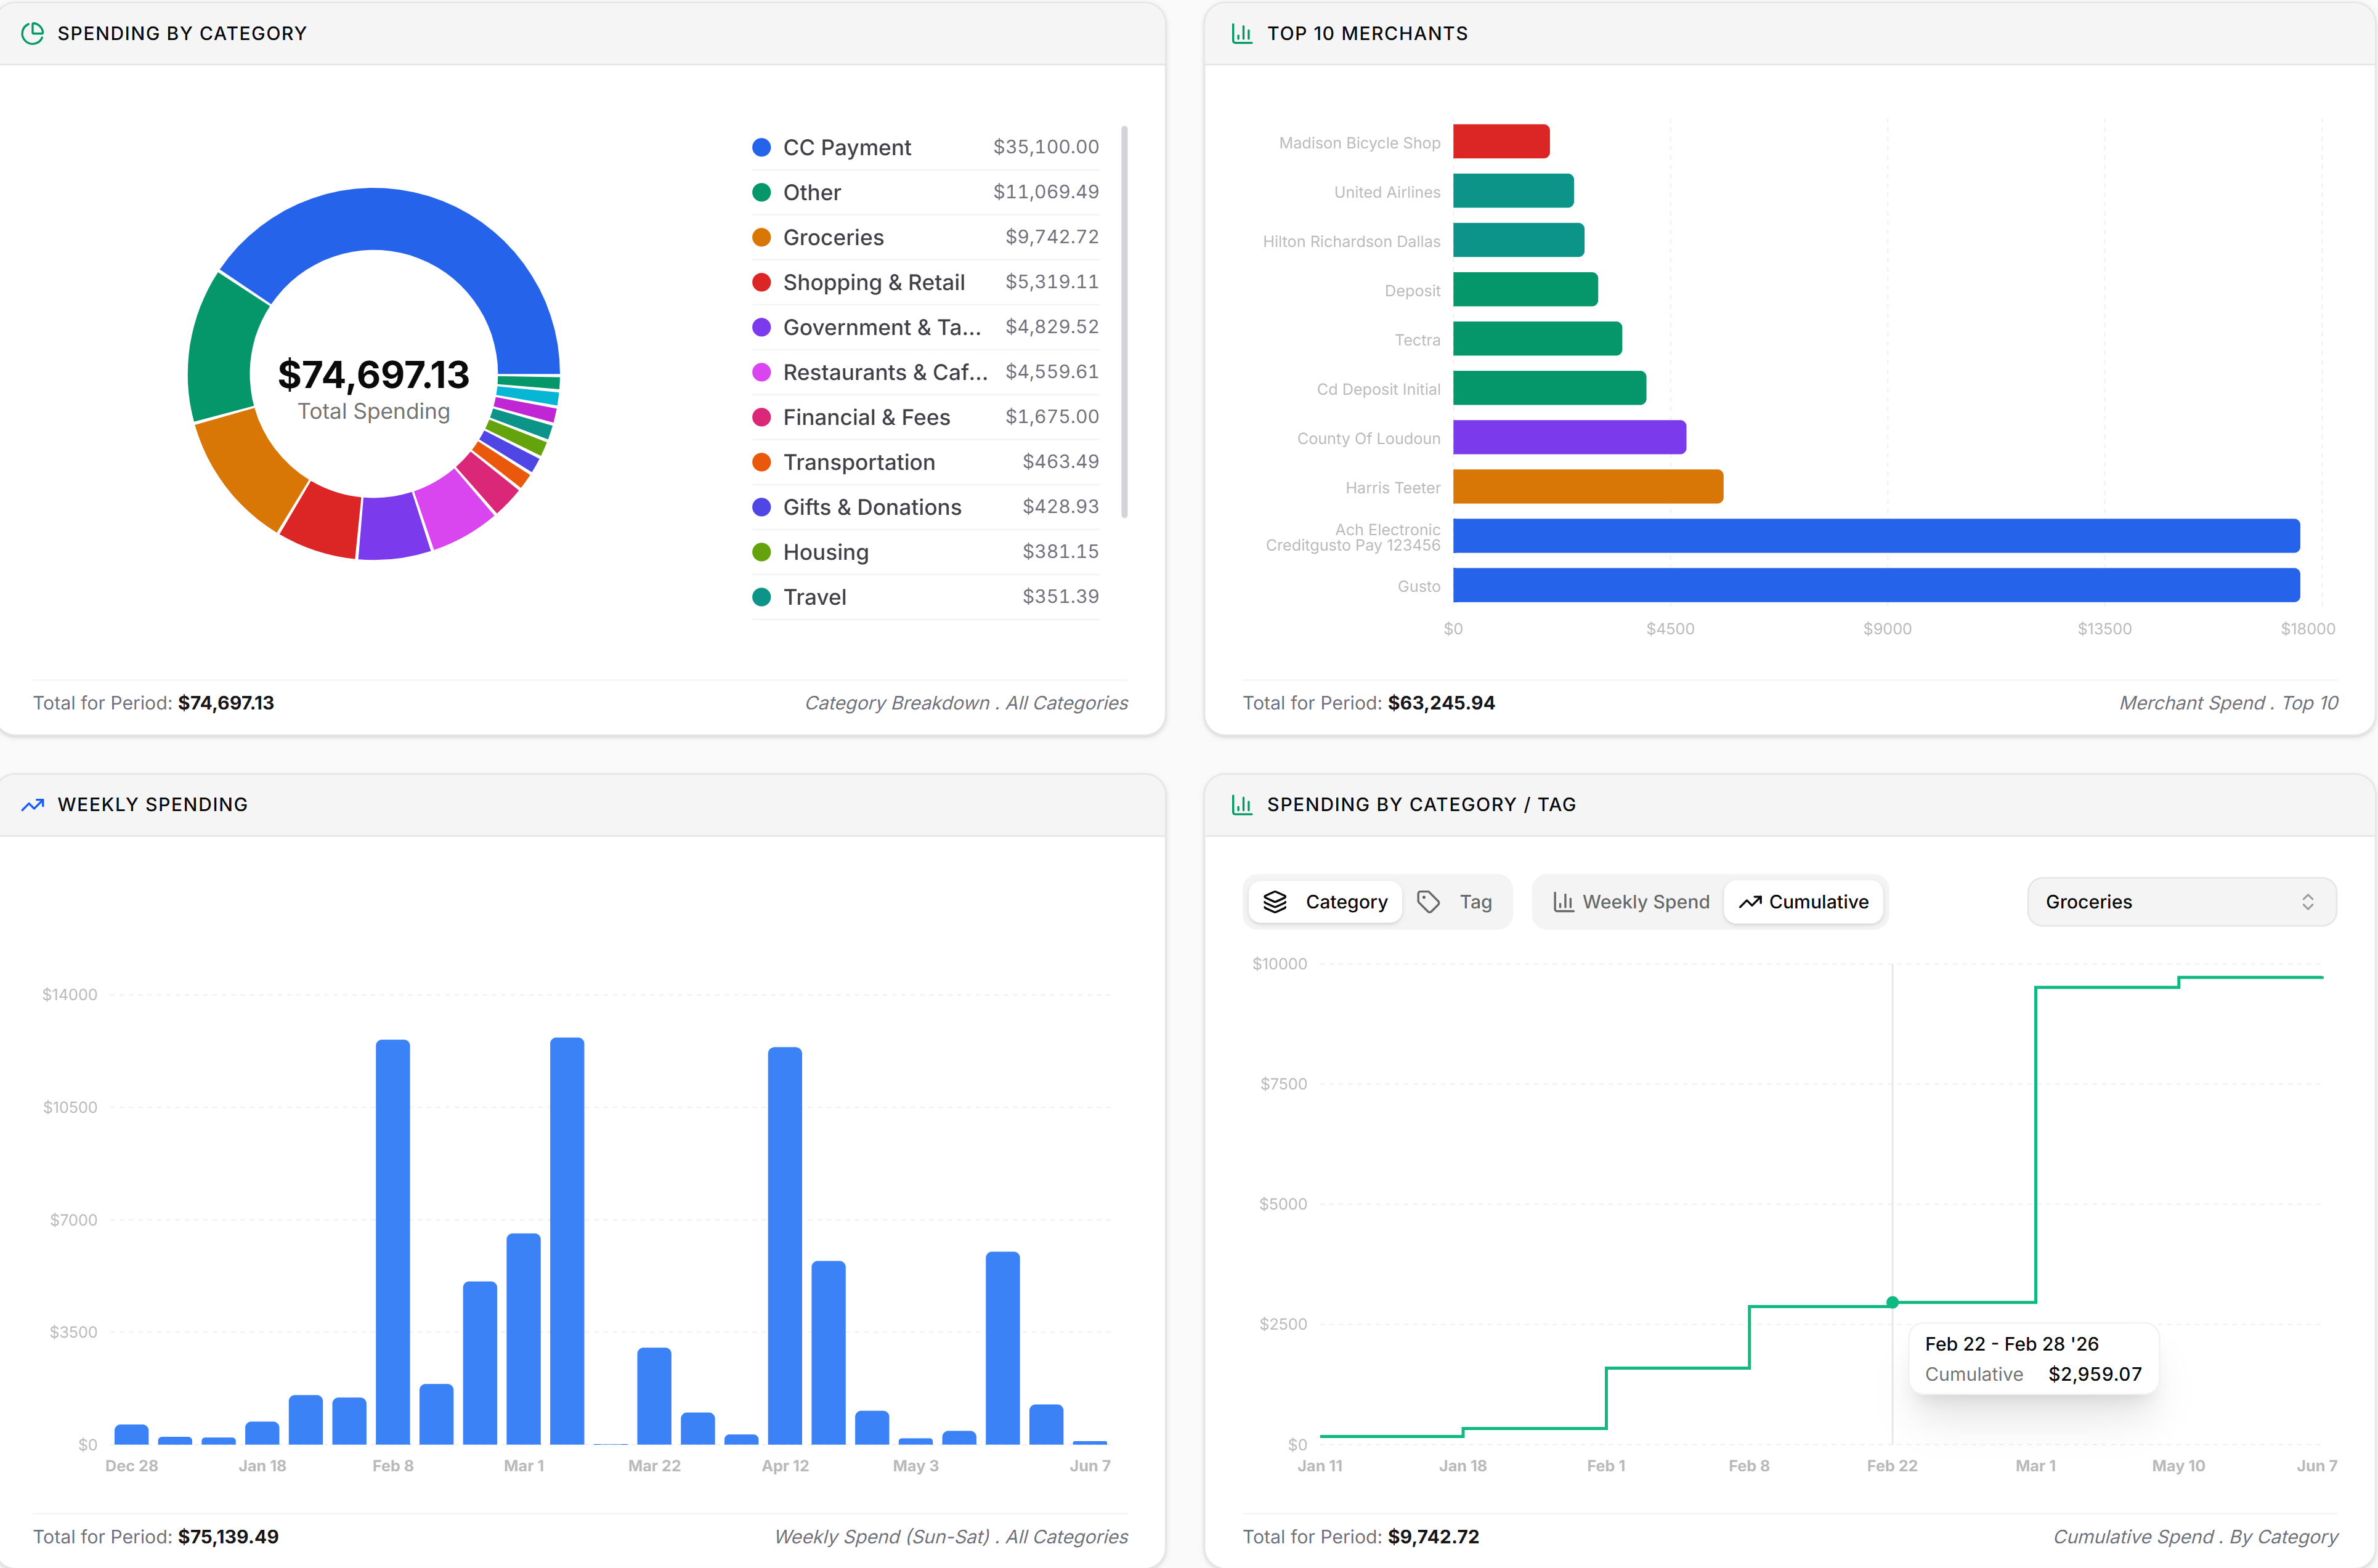Click the bar chart icon in Weekly Spend toggle
The height and width of the screenshot is (1568, 2378).
(1563, 902)
